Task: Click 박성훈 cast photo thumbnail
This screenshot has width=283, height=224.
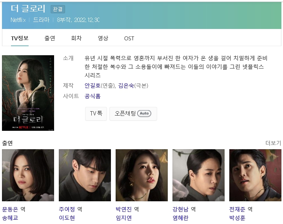Action: (255, 175)
